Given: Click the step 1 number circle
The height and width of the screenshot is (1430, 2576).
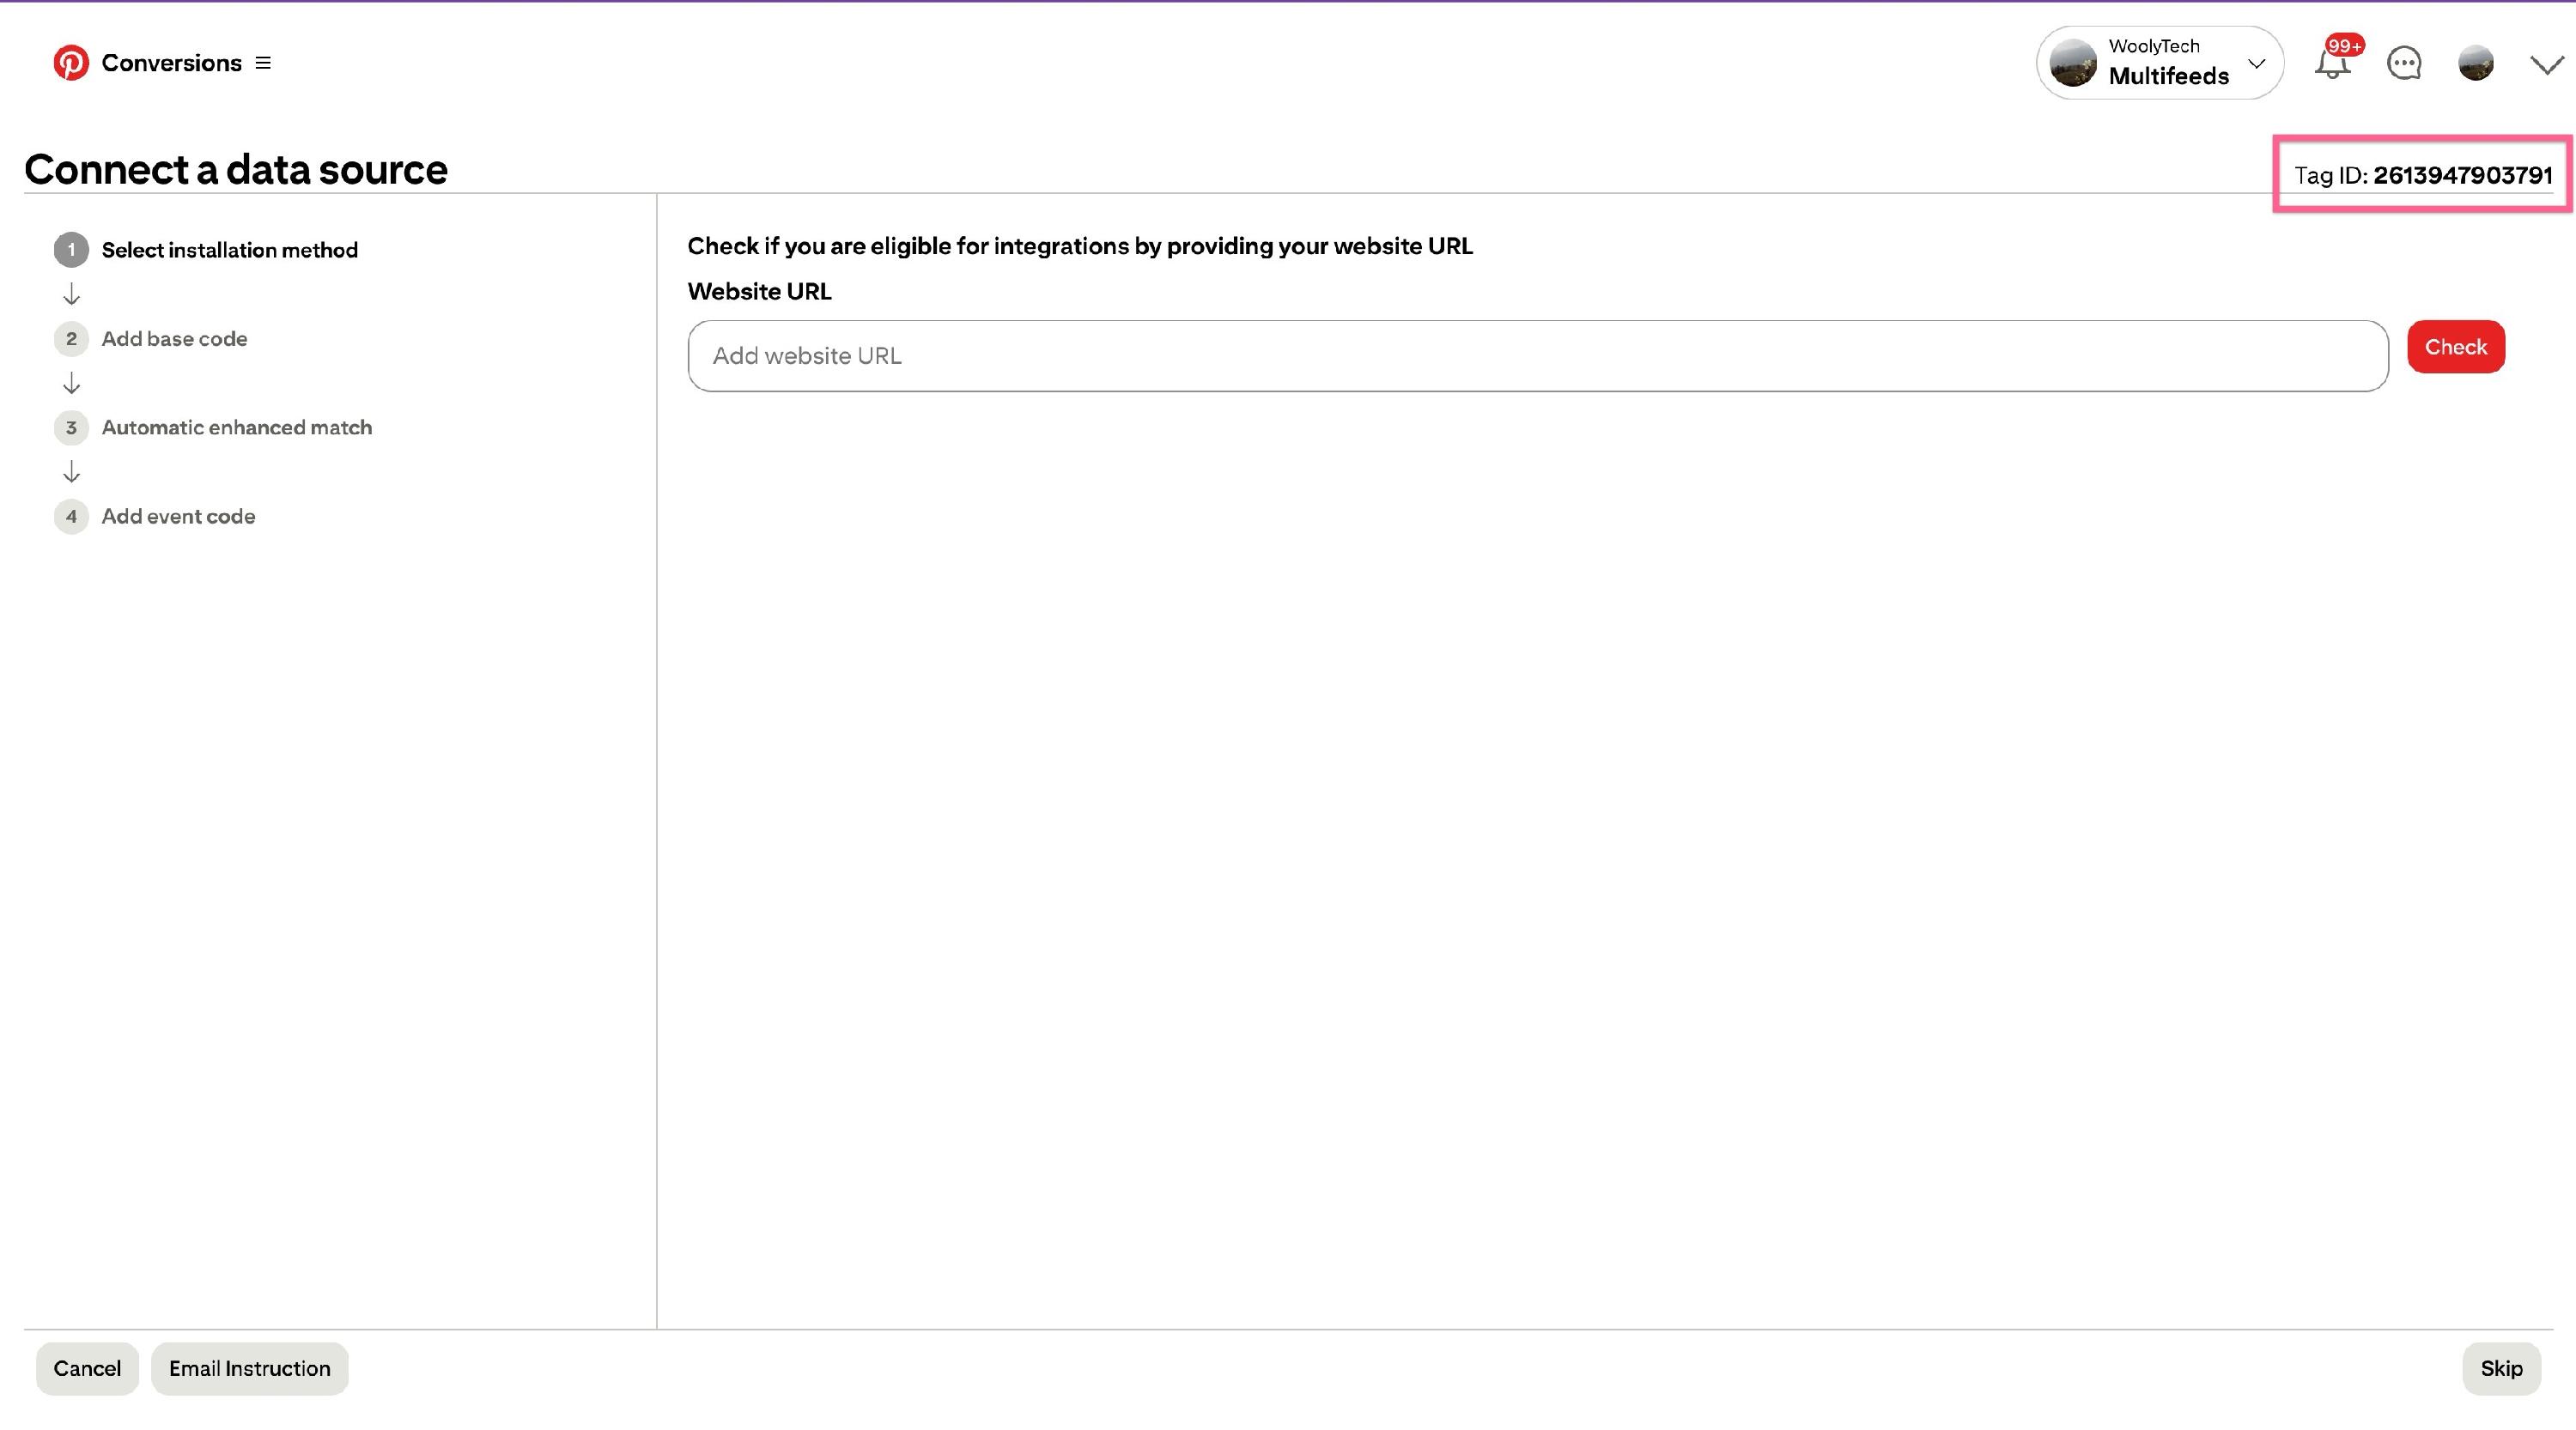Looking at the screenshot, I should click(71, 250).
